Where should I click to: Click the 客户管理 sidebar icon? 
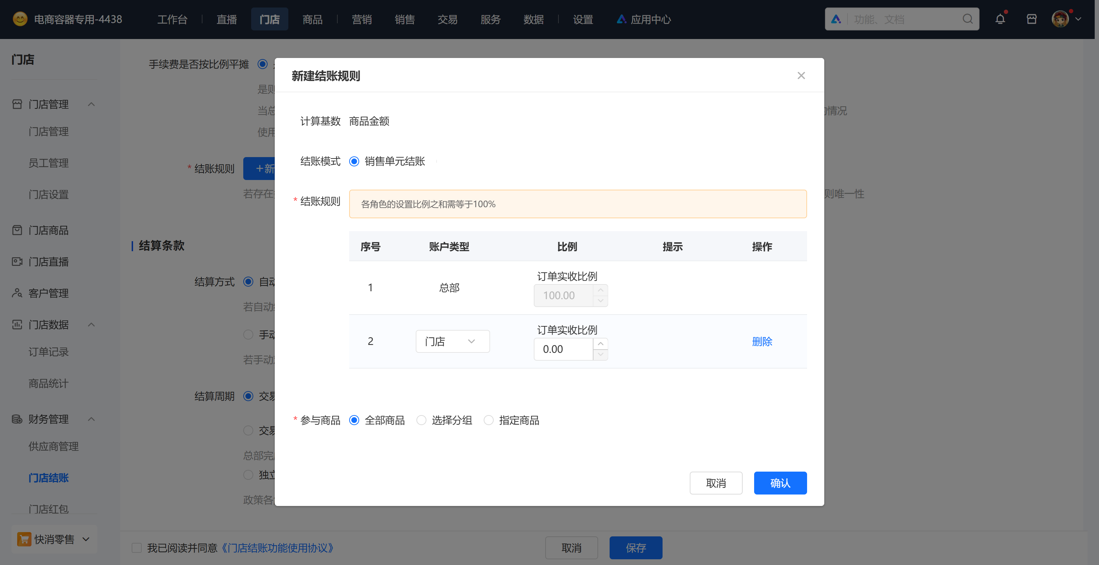pos(17,293)
